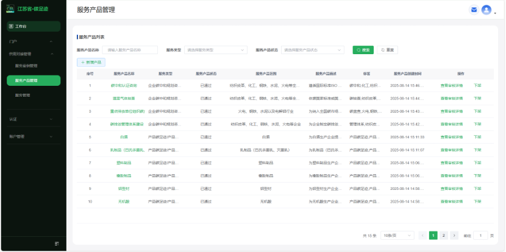506x252 pixels.
Task: Click the 服务产品名称 search input
Action: [x=131, y=50]
